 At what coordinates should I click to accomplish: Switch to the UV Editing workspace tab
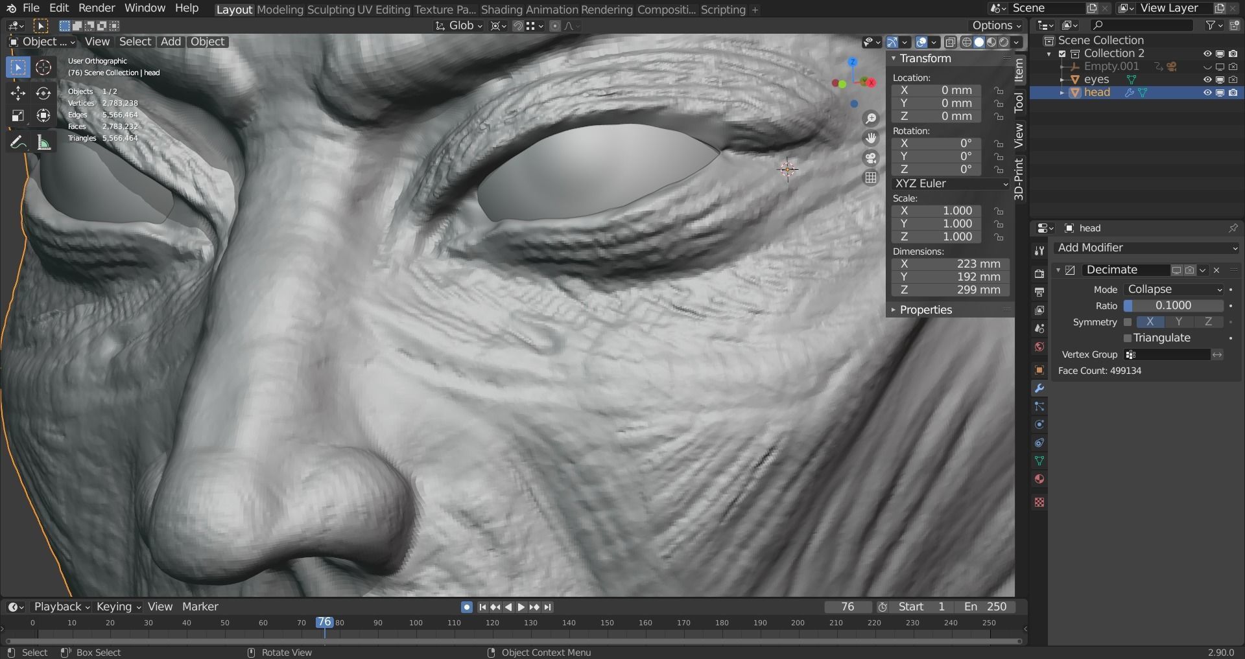385,10
